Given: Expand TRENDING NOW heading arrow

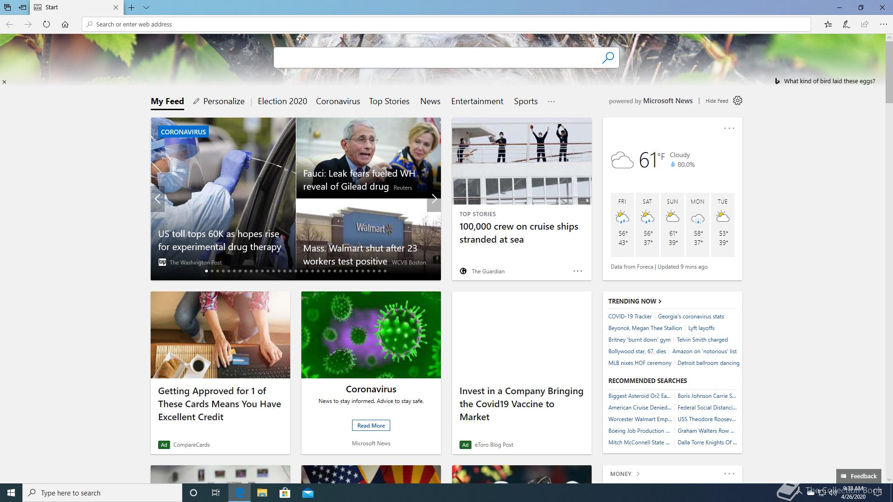Looking at the screenshot, I should coord(660,301).
